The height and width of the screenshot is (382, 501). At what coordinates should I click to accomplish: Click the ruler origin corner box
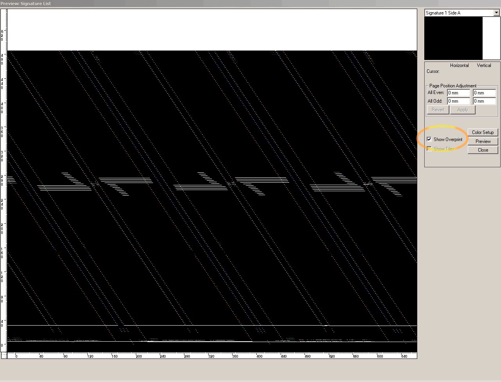point(4,355)
